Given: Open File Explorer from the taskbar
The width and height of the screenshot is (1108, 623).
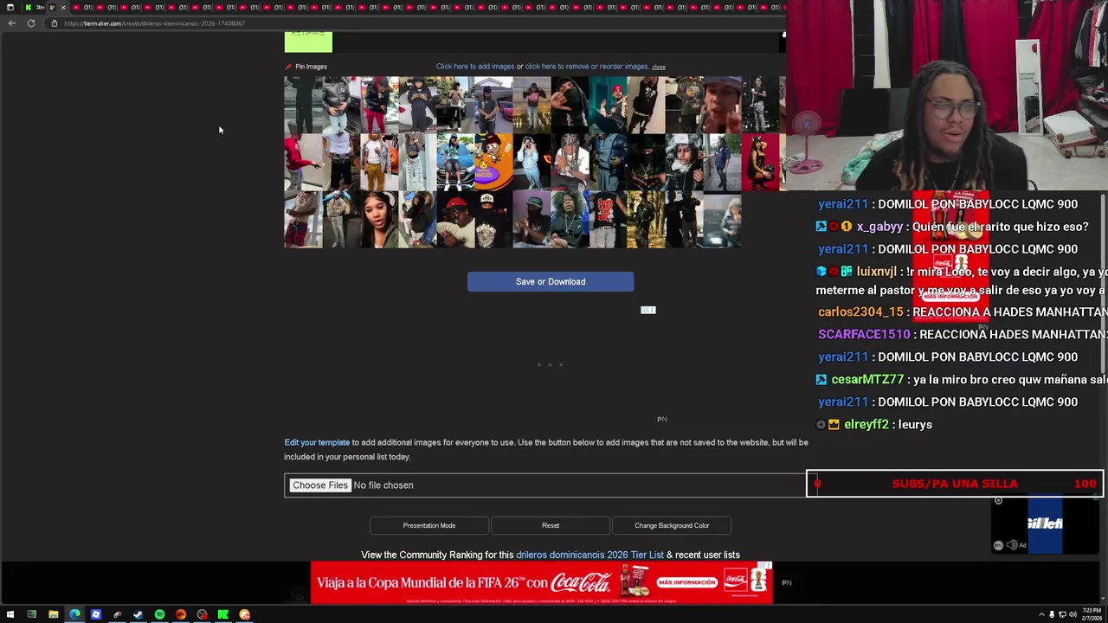Looking at the screenshot, I should click(53, 614).
